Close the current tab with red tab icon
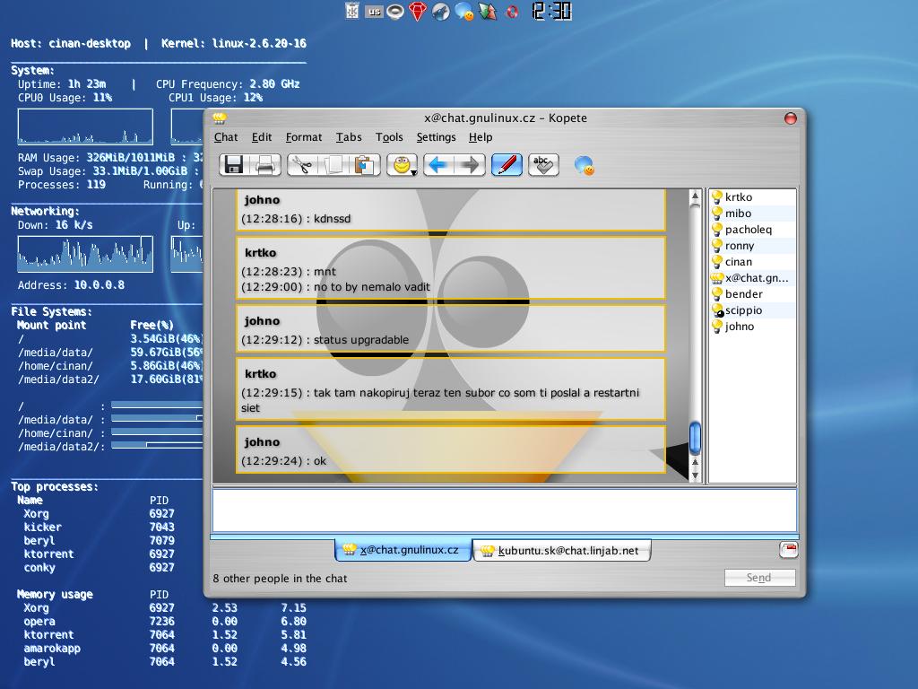The height and width of the screenshot is (689, 918). point(789,550)
